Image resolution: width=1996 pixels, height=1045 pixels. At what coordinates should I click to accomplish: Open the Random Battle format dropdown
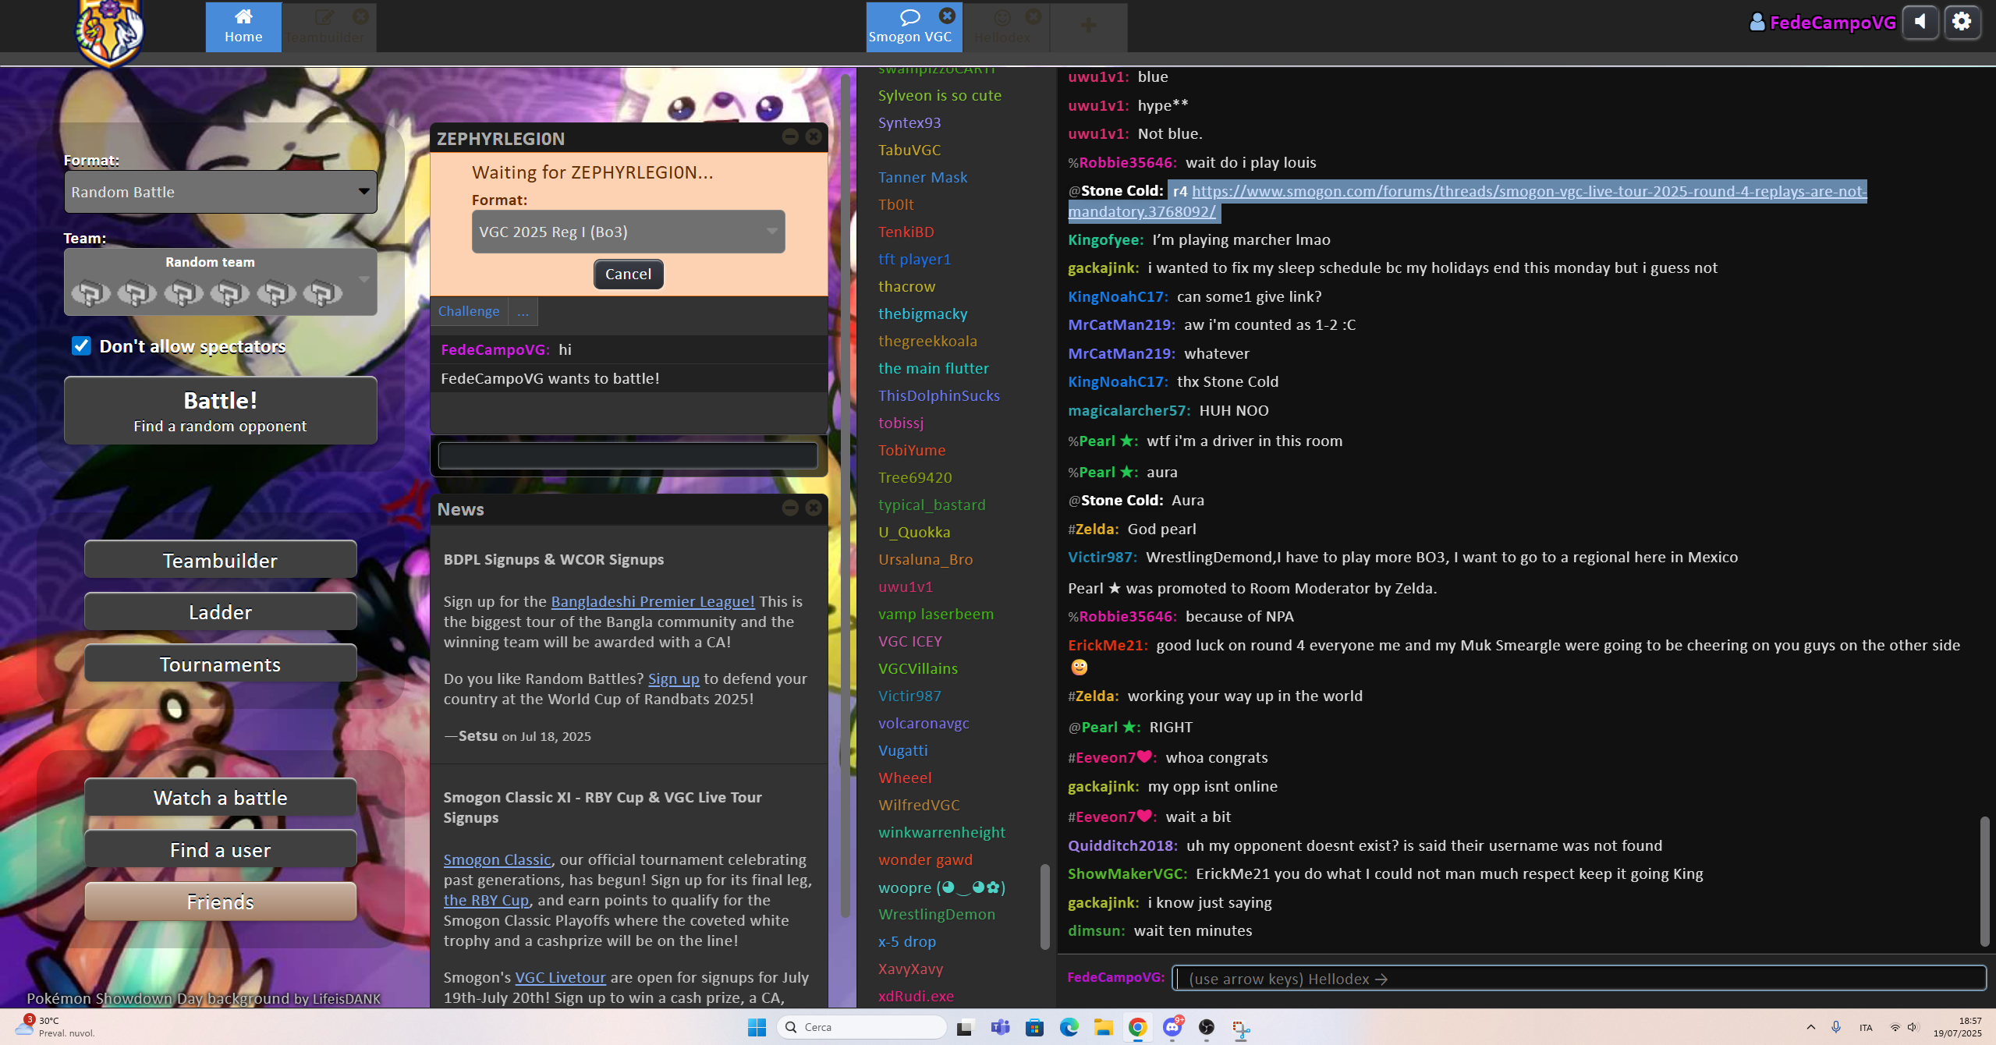(x=221, y=192)
